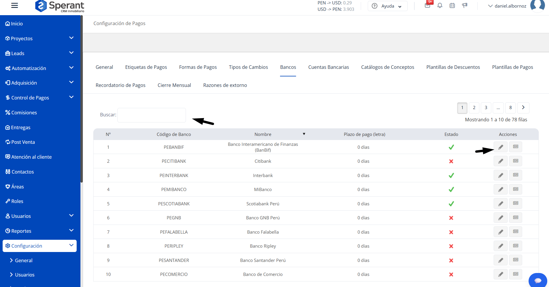This screenshot has width=549, height=287.
Task: Switch to the Cuentas Bancarias tab
Action: pos(328,67)
